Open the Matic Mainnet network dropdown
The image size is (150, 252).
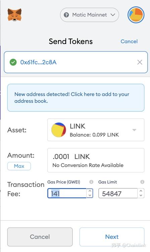[90, 15]
